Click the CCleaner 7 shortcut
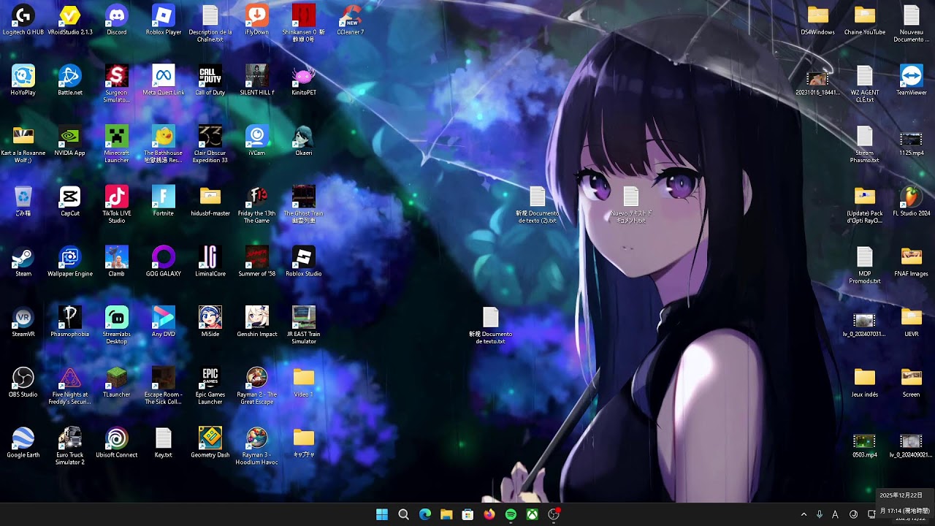This screenshot has height=526, width=935. coord(351,20)
